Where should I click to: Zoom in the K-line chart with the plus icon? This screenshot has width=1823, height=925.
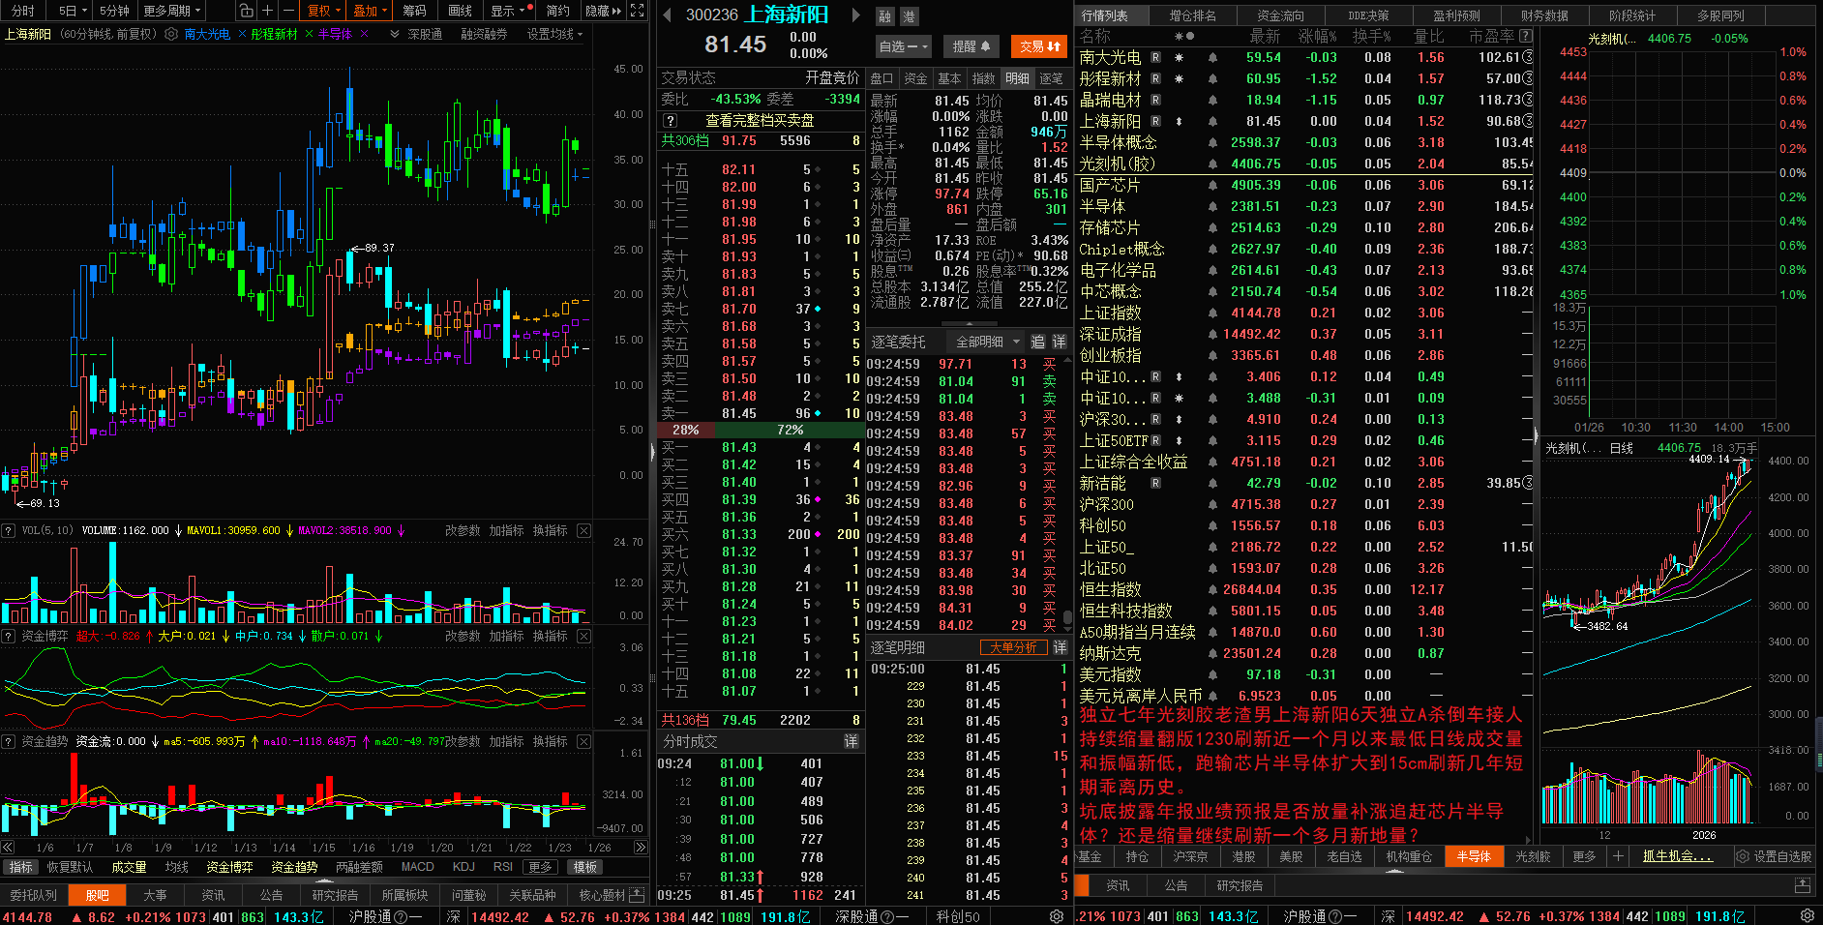point(267,11)
